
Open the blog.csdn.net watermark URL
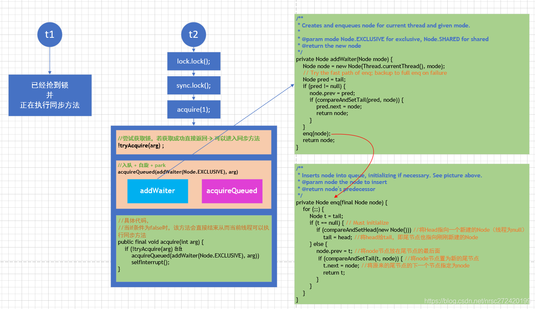pos(478,301)
